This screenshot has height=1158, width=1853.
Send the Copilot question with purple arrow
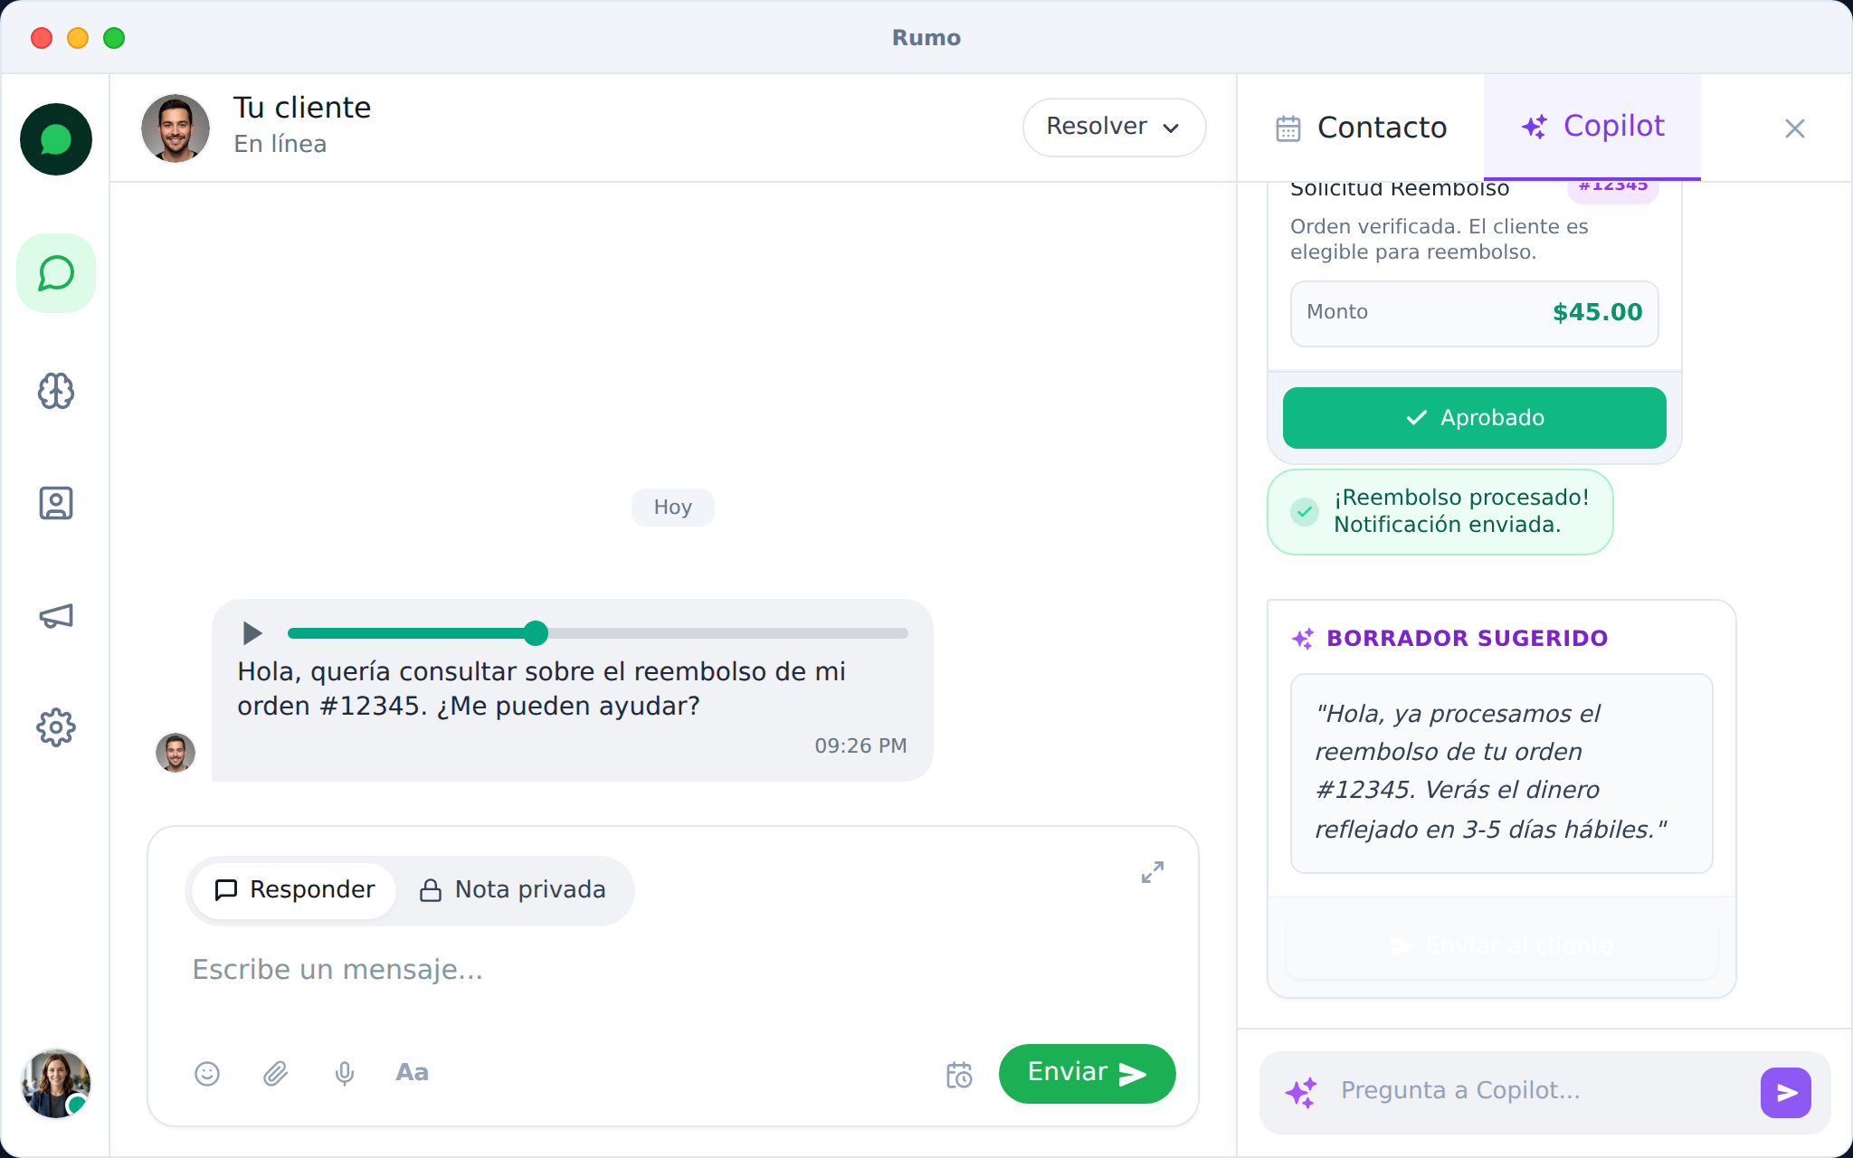1786,1093
